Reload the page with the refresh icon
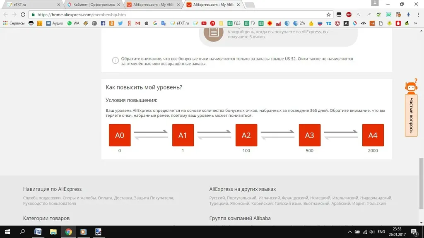Screen dimensions: 424x238 pos(23,14)
